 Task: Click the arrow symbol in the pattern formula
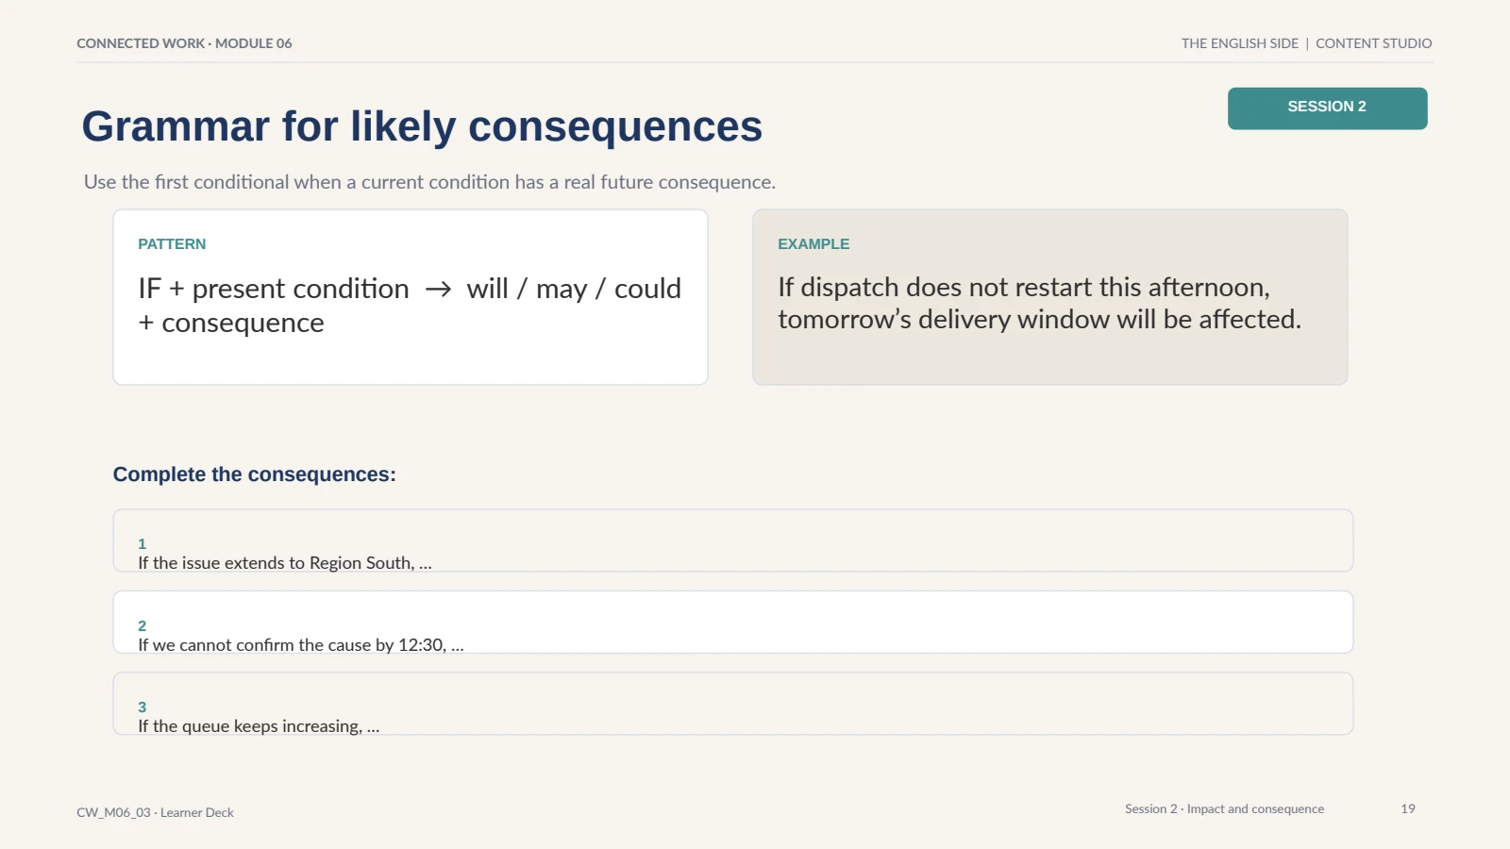438,289
